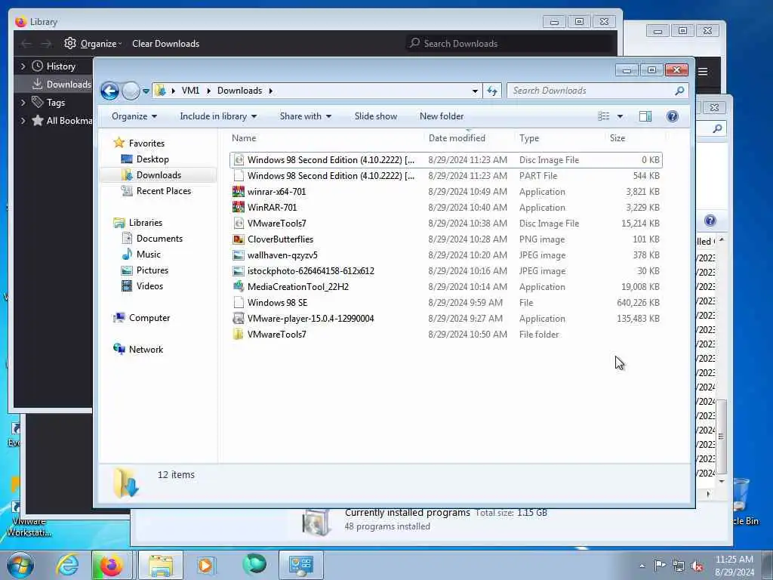Open the Windows Start button
Image resolution: width=773 pixels, height=580 pixels.
pyautogui.click(x=20, y=565)
